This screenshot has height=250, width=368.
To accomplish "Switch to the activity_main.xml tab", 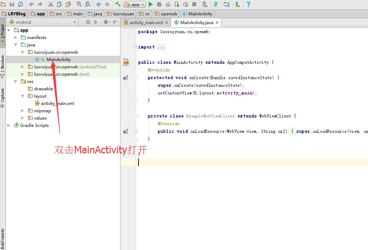I will pos(146,23).
